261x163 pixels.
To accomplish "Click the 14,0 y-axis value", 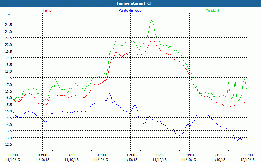I will click(x=8, y=125).
